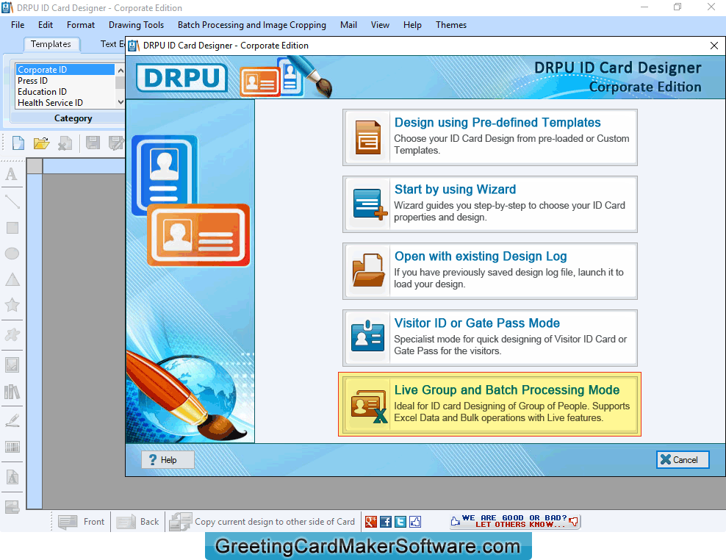Viewport: 726px width, 560px height.
Task: Choose Visitor ID or Gate Pass Mode
Action: [490, 338]
